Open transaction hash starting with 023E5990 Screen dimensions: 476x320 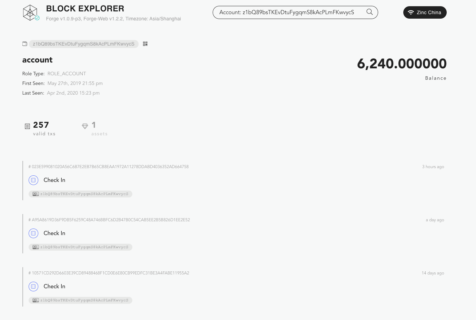[110, 167]
